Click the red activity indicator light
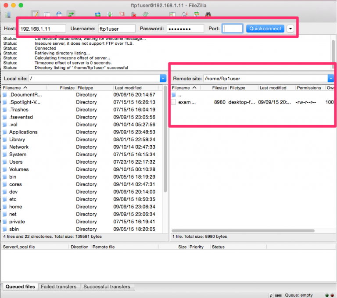The image size is (337, 298). click(332, 295)
